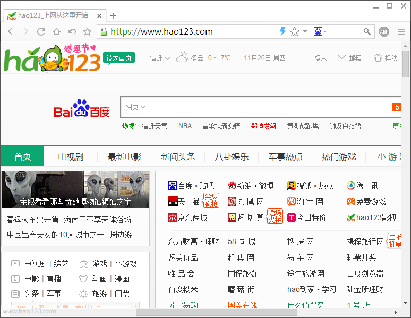The image size is (411, 318).
Task: Expand the 网页 search type dropdown
Action: (135, 107)
